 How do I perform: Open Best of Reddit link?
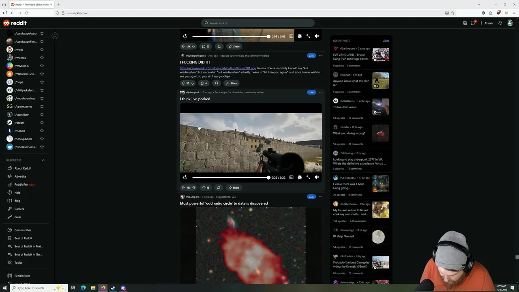[x=23, y=238]
